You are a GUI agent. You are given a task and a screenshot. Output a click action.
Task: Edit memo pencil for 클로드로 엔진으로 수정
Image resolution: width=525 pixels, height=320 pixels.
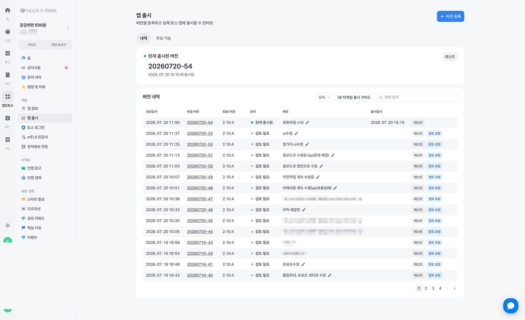pyautogui.click(x=321, y=166)
